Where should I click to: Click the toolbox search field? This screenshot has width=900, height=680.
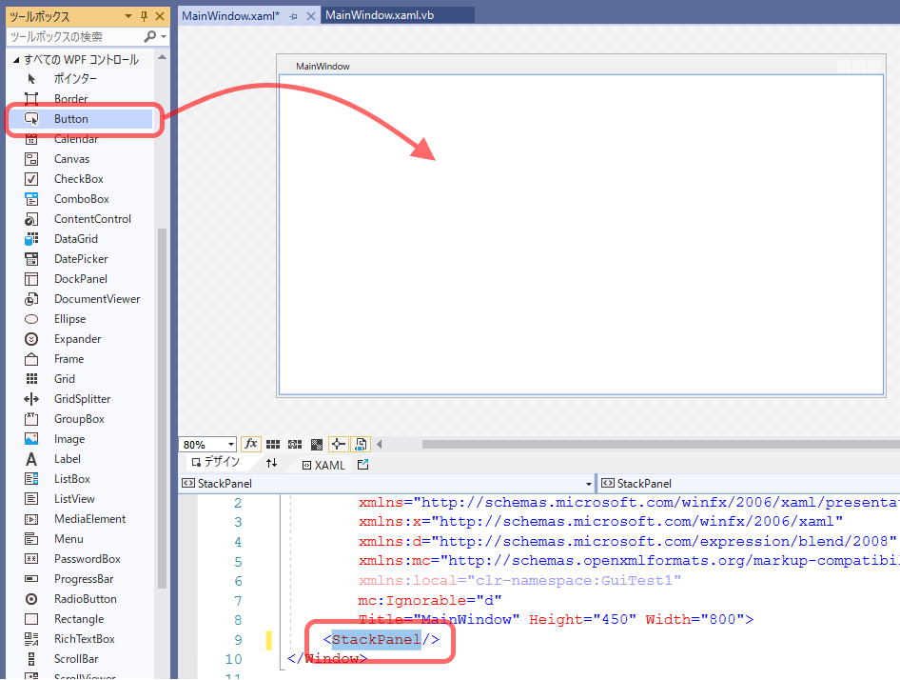[74, 37]
